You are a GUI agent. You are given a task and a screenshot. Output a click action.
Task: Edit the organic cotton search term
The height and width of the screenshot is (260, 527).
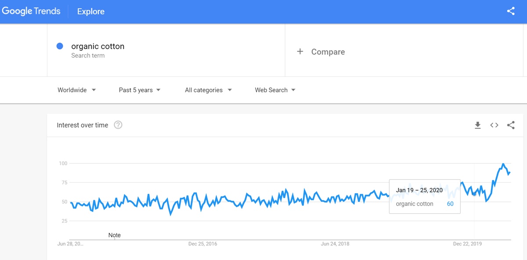tap(98, 47)
